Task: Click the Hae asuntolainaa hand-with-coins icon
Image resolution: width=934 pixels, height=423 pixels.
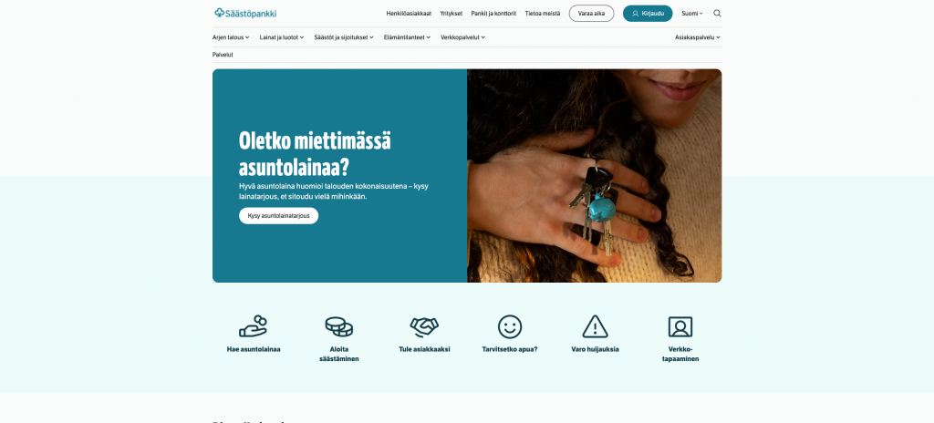Action: click(x=254, y=326)
